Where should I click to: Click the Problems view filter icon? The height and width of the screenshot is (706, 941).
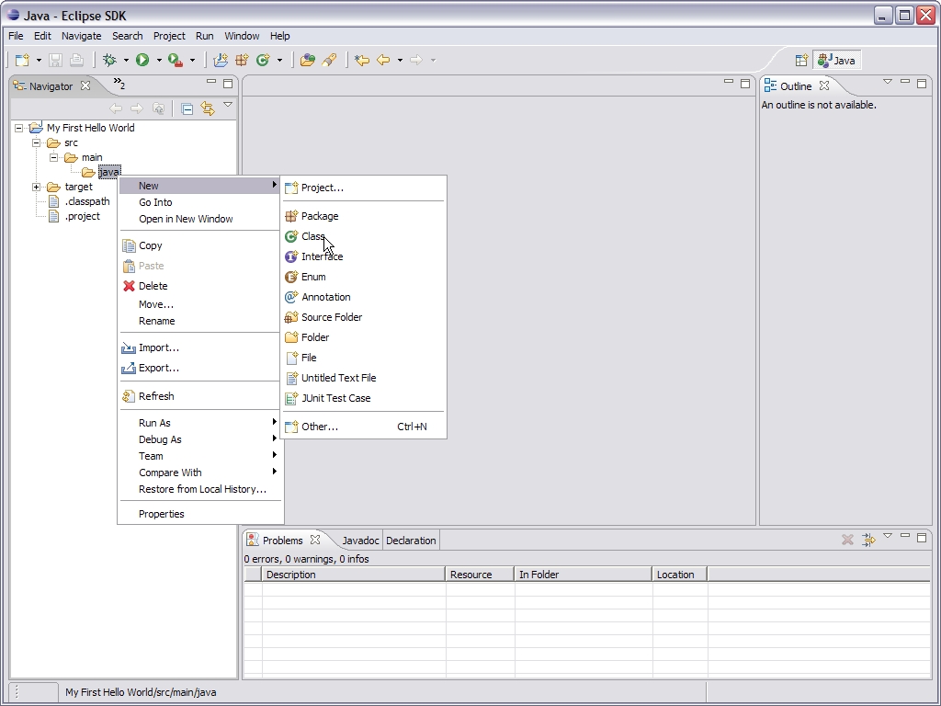[868, 540]
